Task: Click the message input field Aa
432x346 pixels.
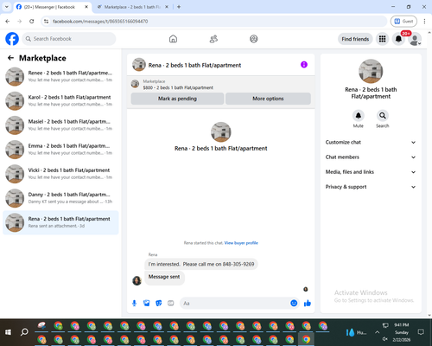Action: [235, 303]
